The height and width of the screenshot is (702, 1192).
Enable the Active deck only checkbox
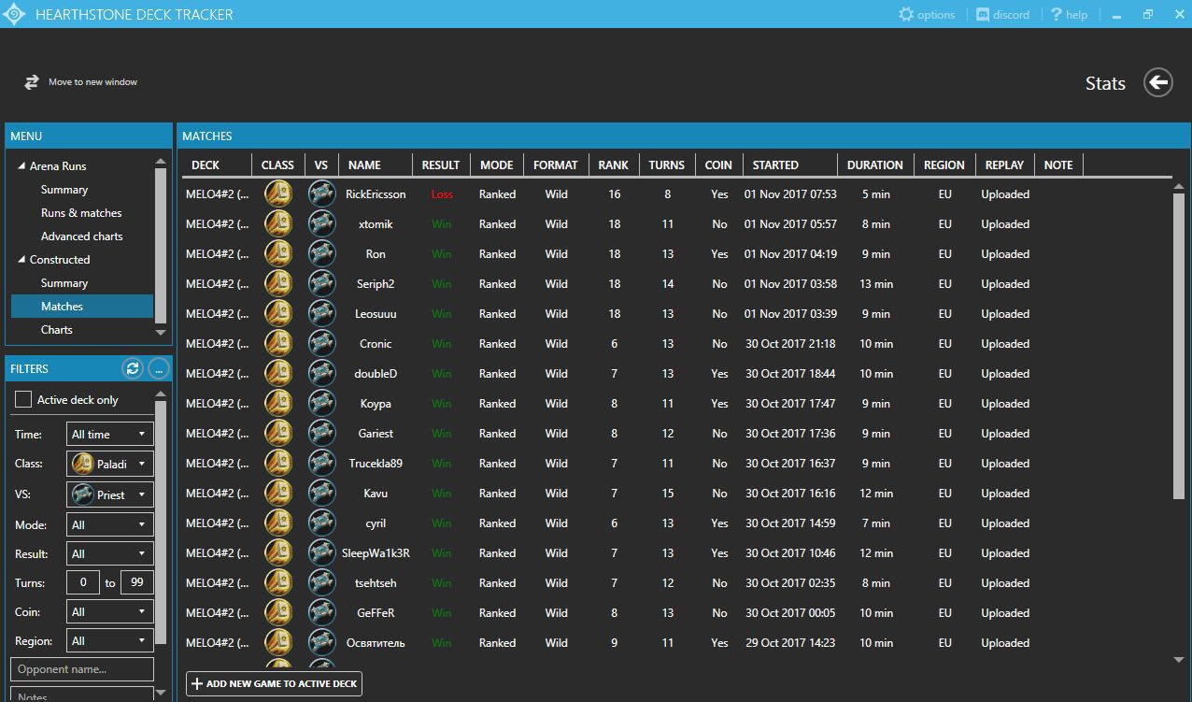tap(23, 399)
